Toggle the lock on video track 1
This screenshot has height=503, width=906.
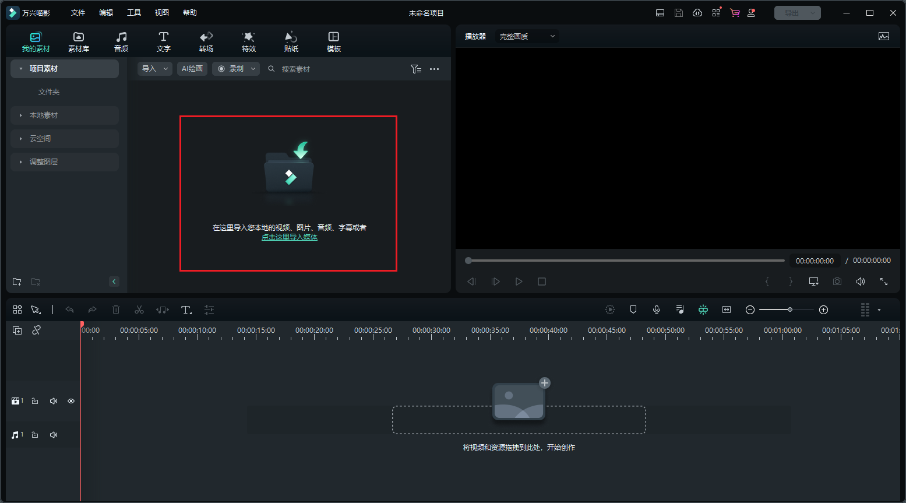[35, 401]
